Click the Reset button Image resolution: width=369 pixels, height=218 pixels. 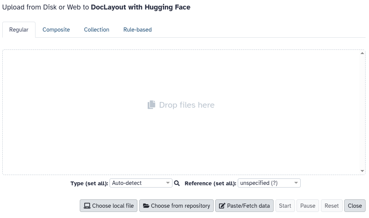coord(332,206)
